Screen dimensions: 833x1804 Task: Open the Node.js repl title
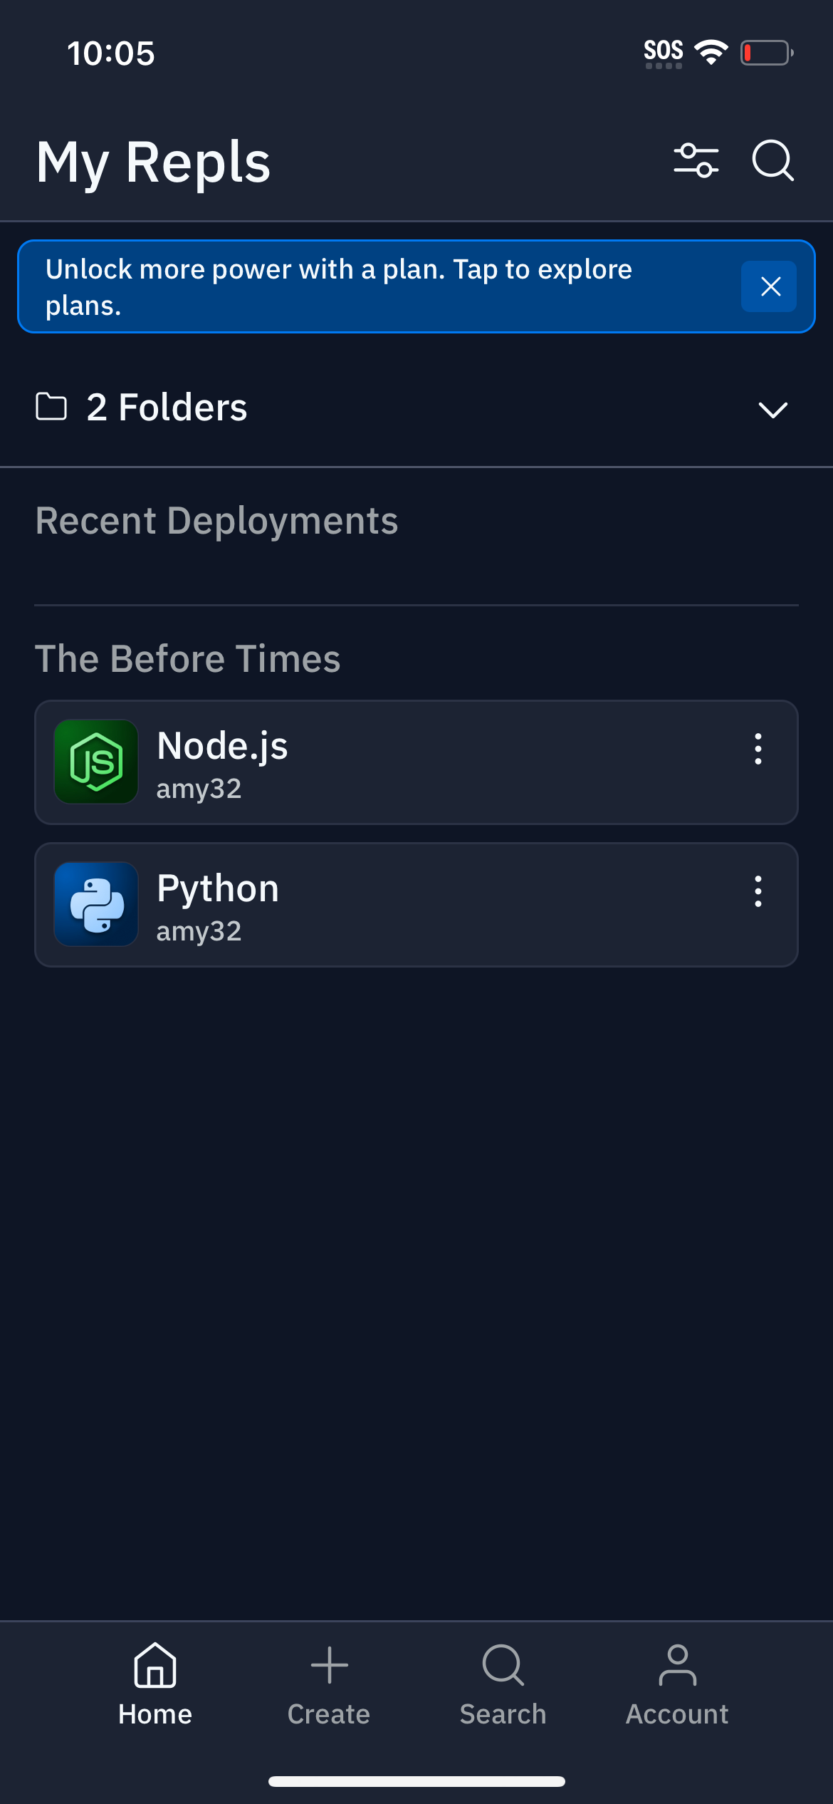pyautogui.click(x=222, y=746)
